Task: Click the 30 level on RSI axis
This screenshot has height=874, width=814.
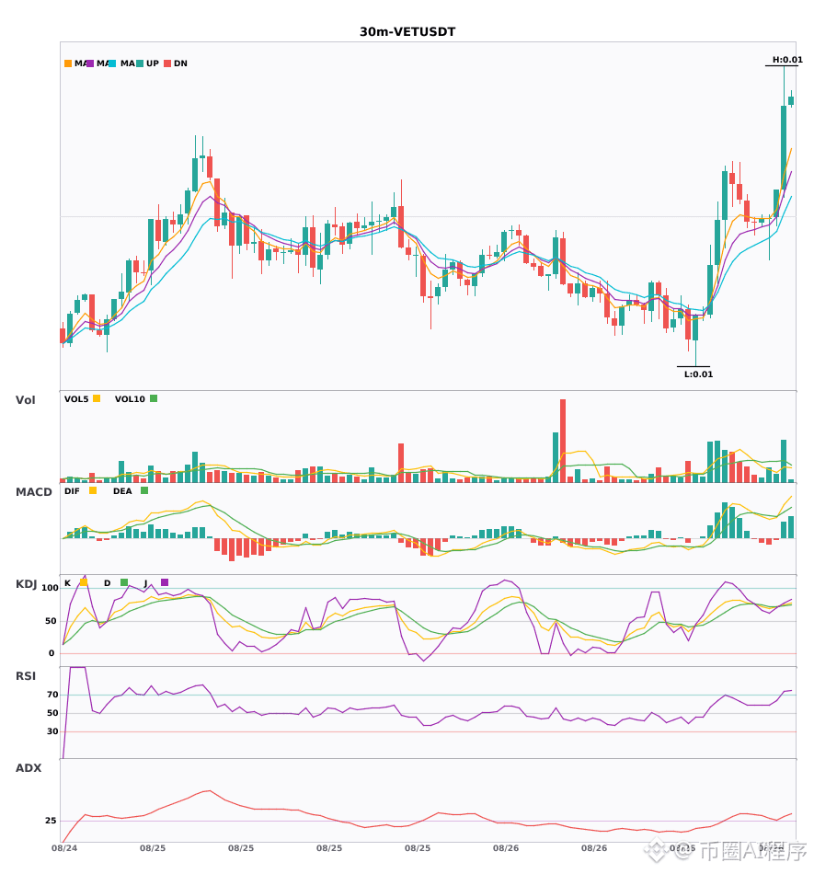Action: point(52,730)
